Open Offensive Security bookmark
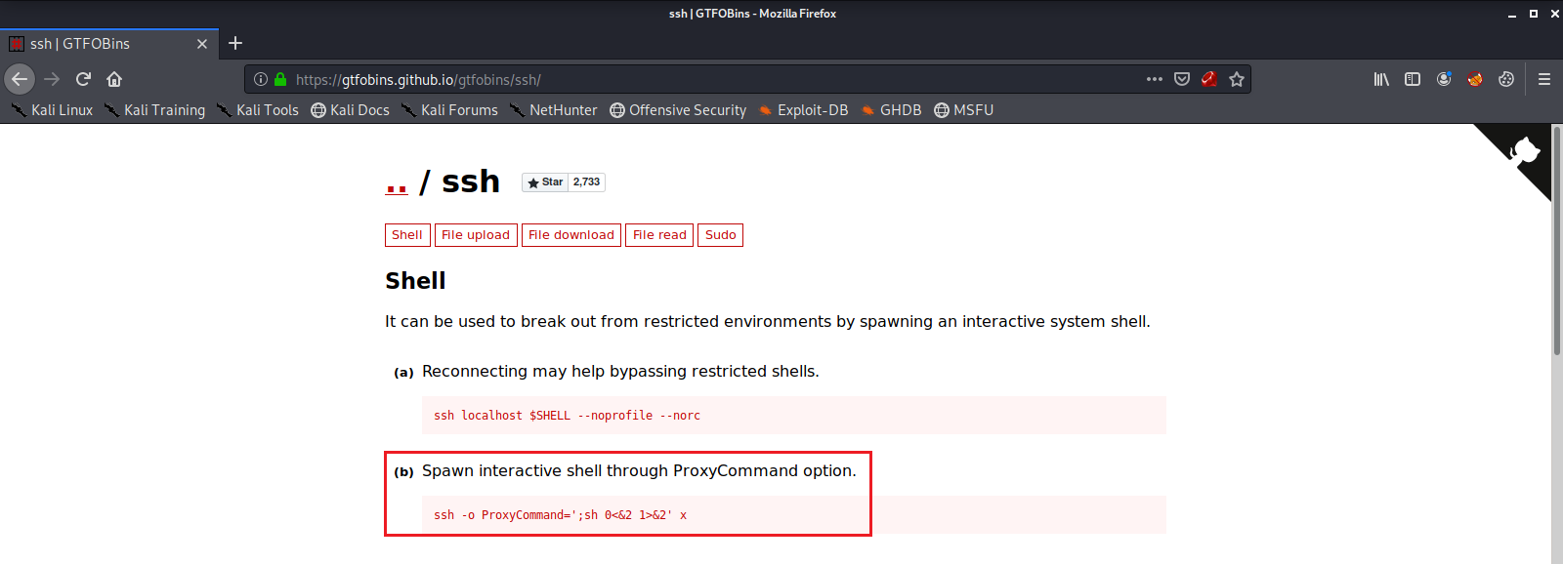 coord(678,110)
